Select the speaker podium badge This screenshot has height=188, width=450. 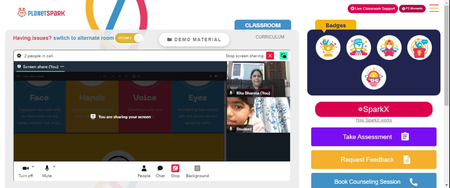point(419,47)
